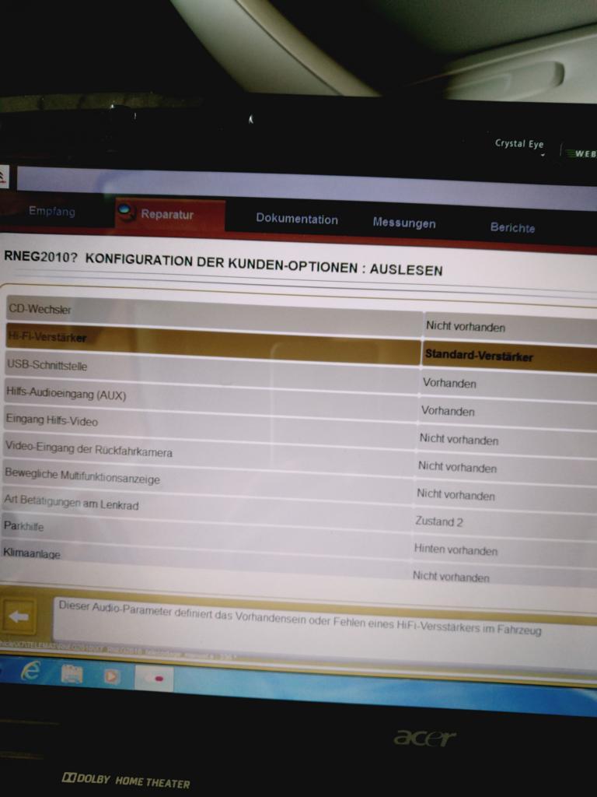
Task: Click the Reparatur tab globe icon
Action: [x=126, y=212]
